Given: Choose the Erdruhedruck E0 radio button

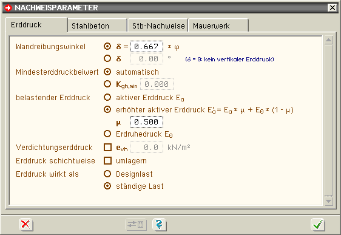Looking at the screenshot, I should [x=107, y=134].
